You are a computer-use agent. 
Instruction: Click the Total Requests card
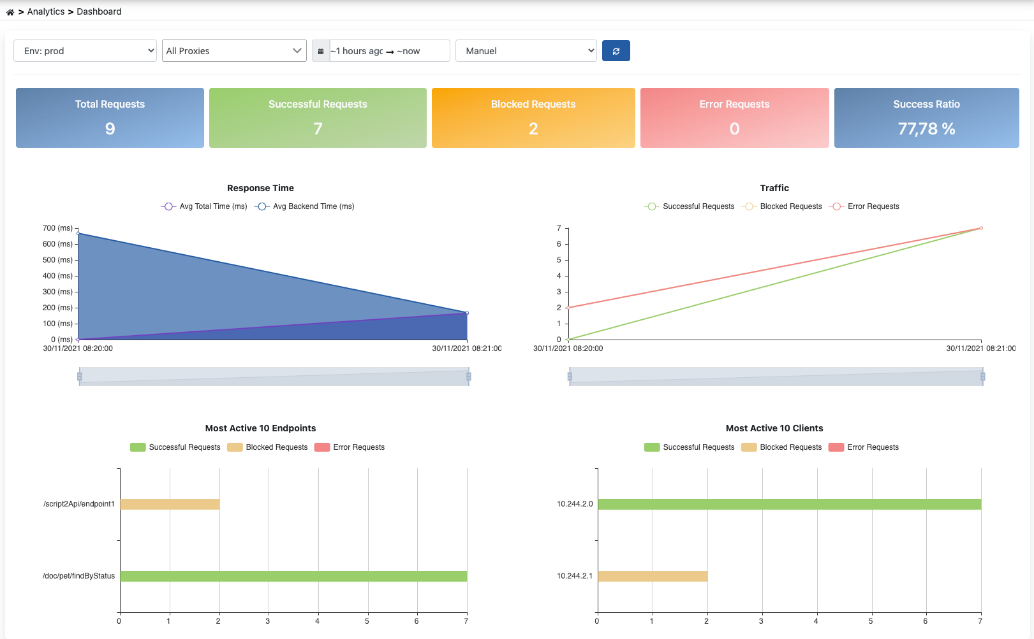110,118
